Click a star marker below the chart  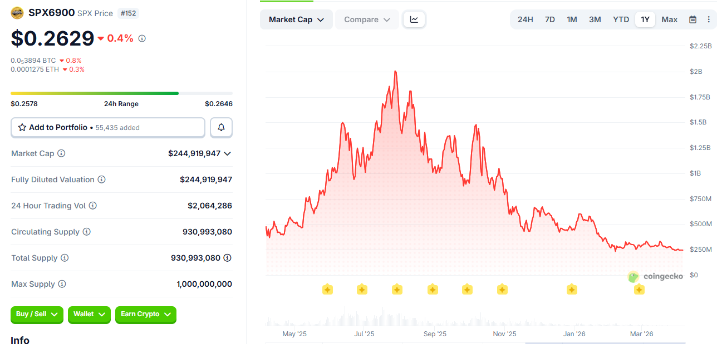(x=327, y=289)
